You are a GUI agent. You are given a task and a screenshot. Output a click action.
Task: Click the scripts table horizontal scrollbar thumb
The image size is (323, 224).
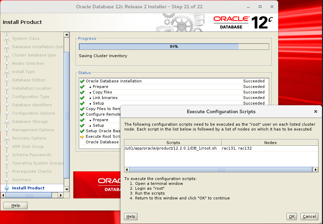point(221,170)
